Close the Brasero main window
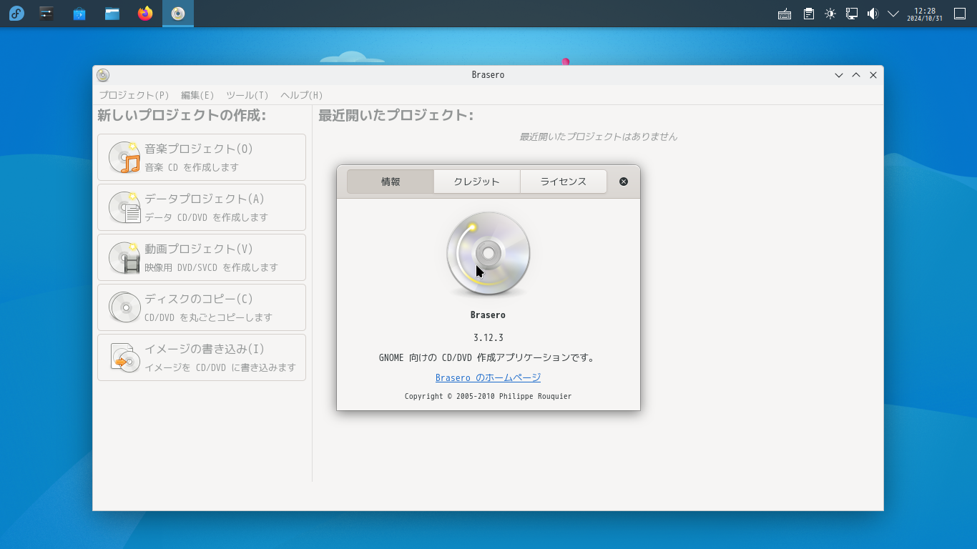 [x=873, y=75]
